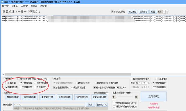Click 又拍相册下图 button
186x111 pixels.
(x=82, y=97)
